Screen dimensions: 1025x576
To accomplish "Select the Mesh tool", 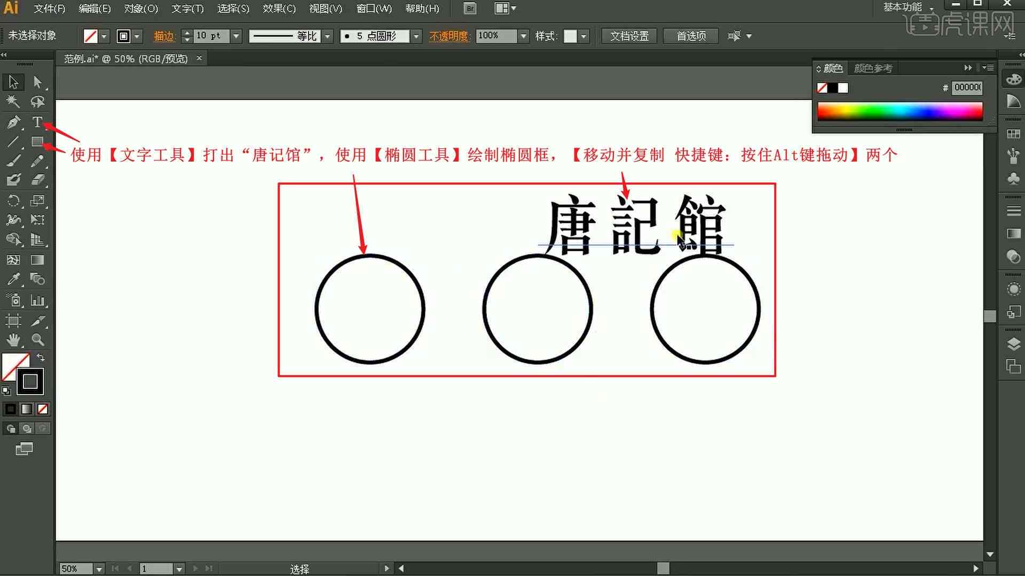I will (x=13, y=260).
